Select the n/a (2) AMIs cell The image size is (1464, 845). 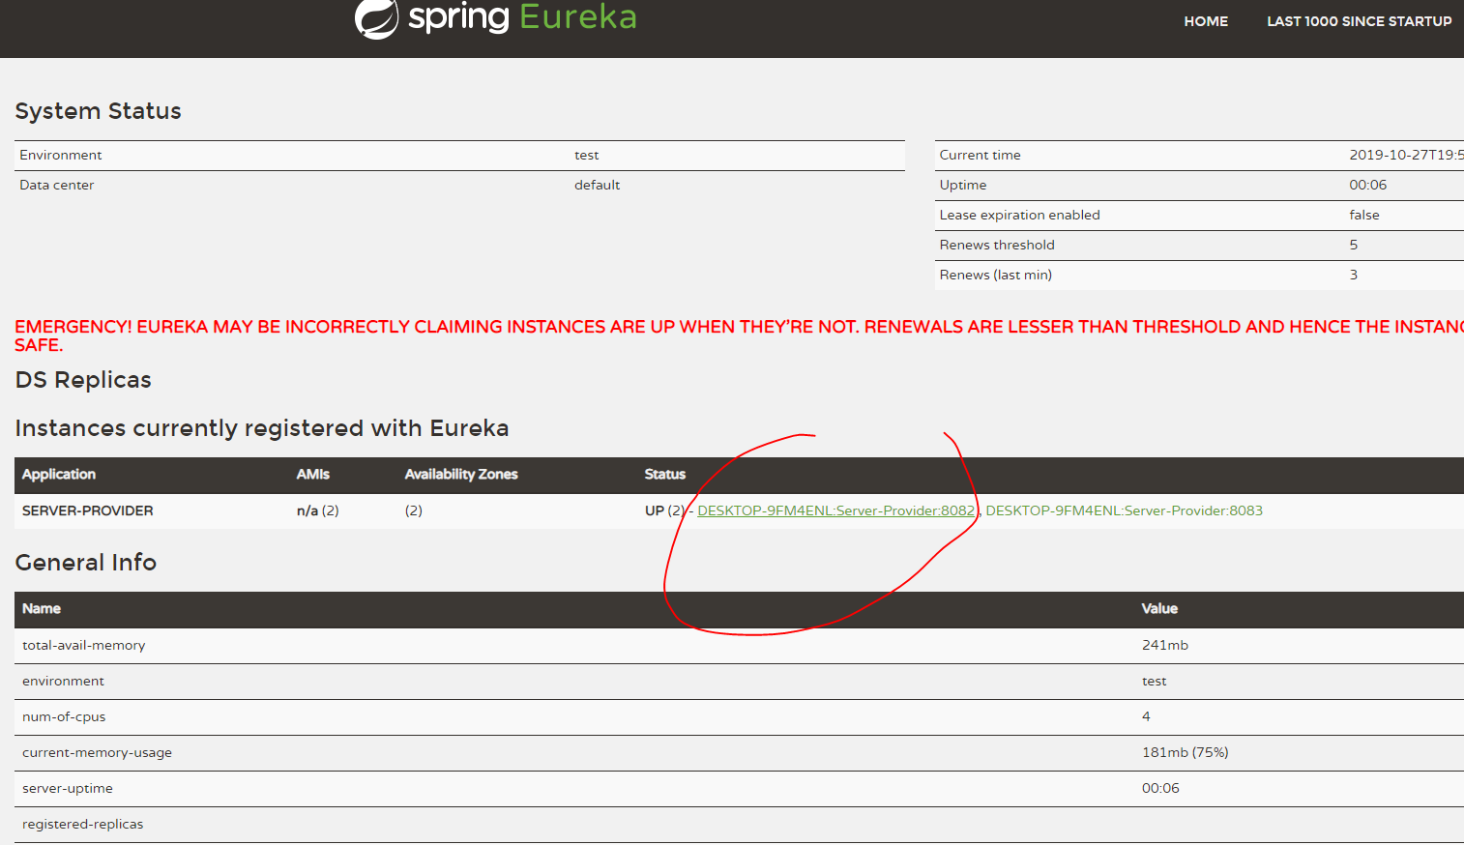[x=317, y=510]
